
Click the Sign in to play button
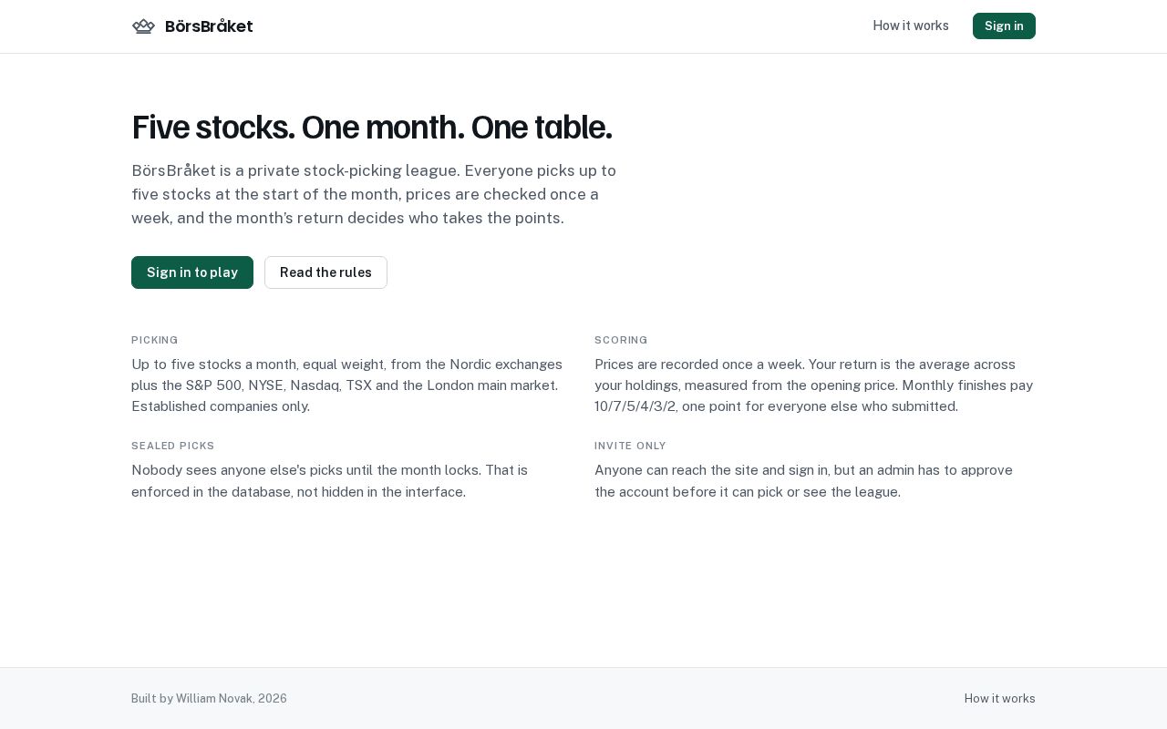(x=192, y=272)
